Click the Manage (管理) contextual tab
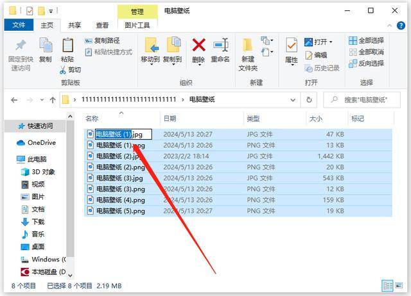The width and height of the screenshot is (411, 296). pos(137,12)
